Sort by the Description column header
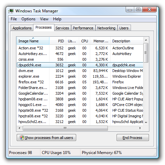The height and width of the screenshot is (165, 165). pos(127,41)
